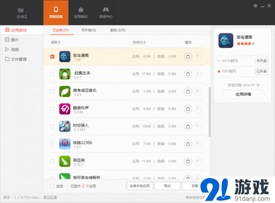
Task: Open the settings gear icon
Action: click(255, 6)
